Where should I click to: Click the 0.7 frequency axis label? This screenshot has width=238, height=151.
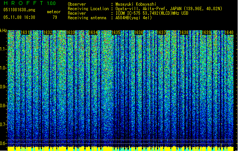(x=3, y=125)
